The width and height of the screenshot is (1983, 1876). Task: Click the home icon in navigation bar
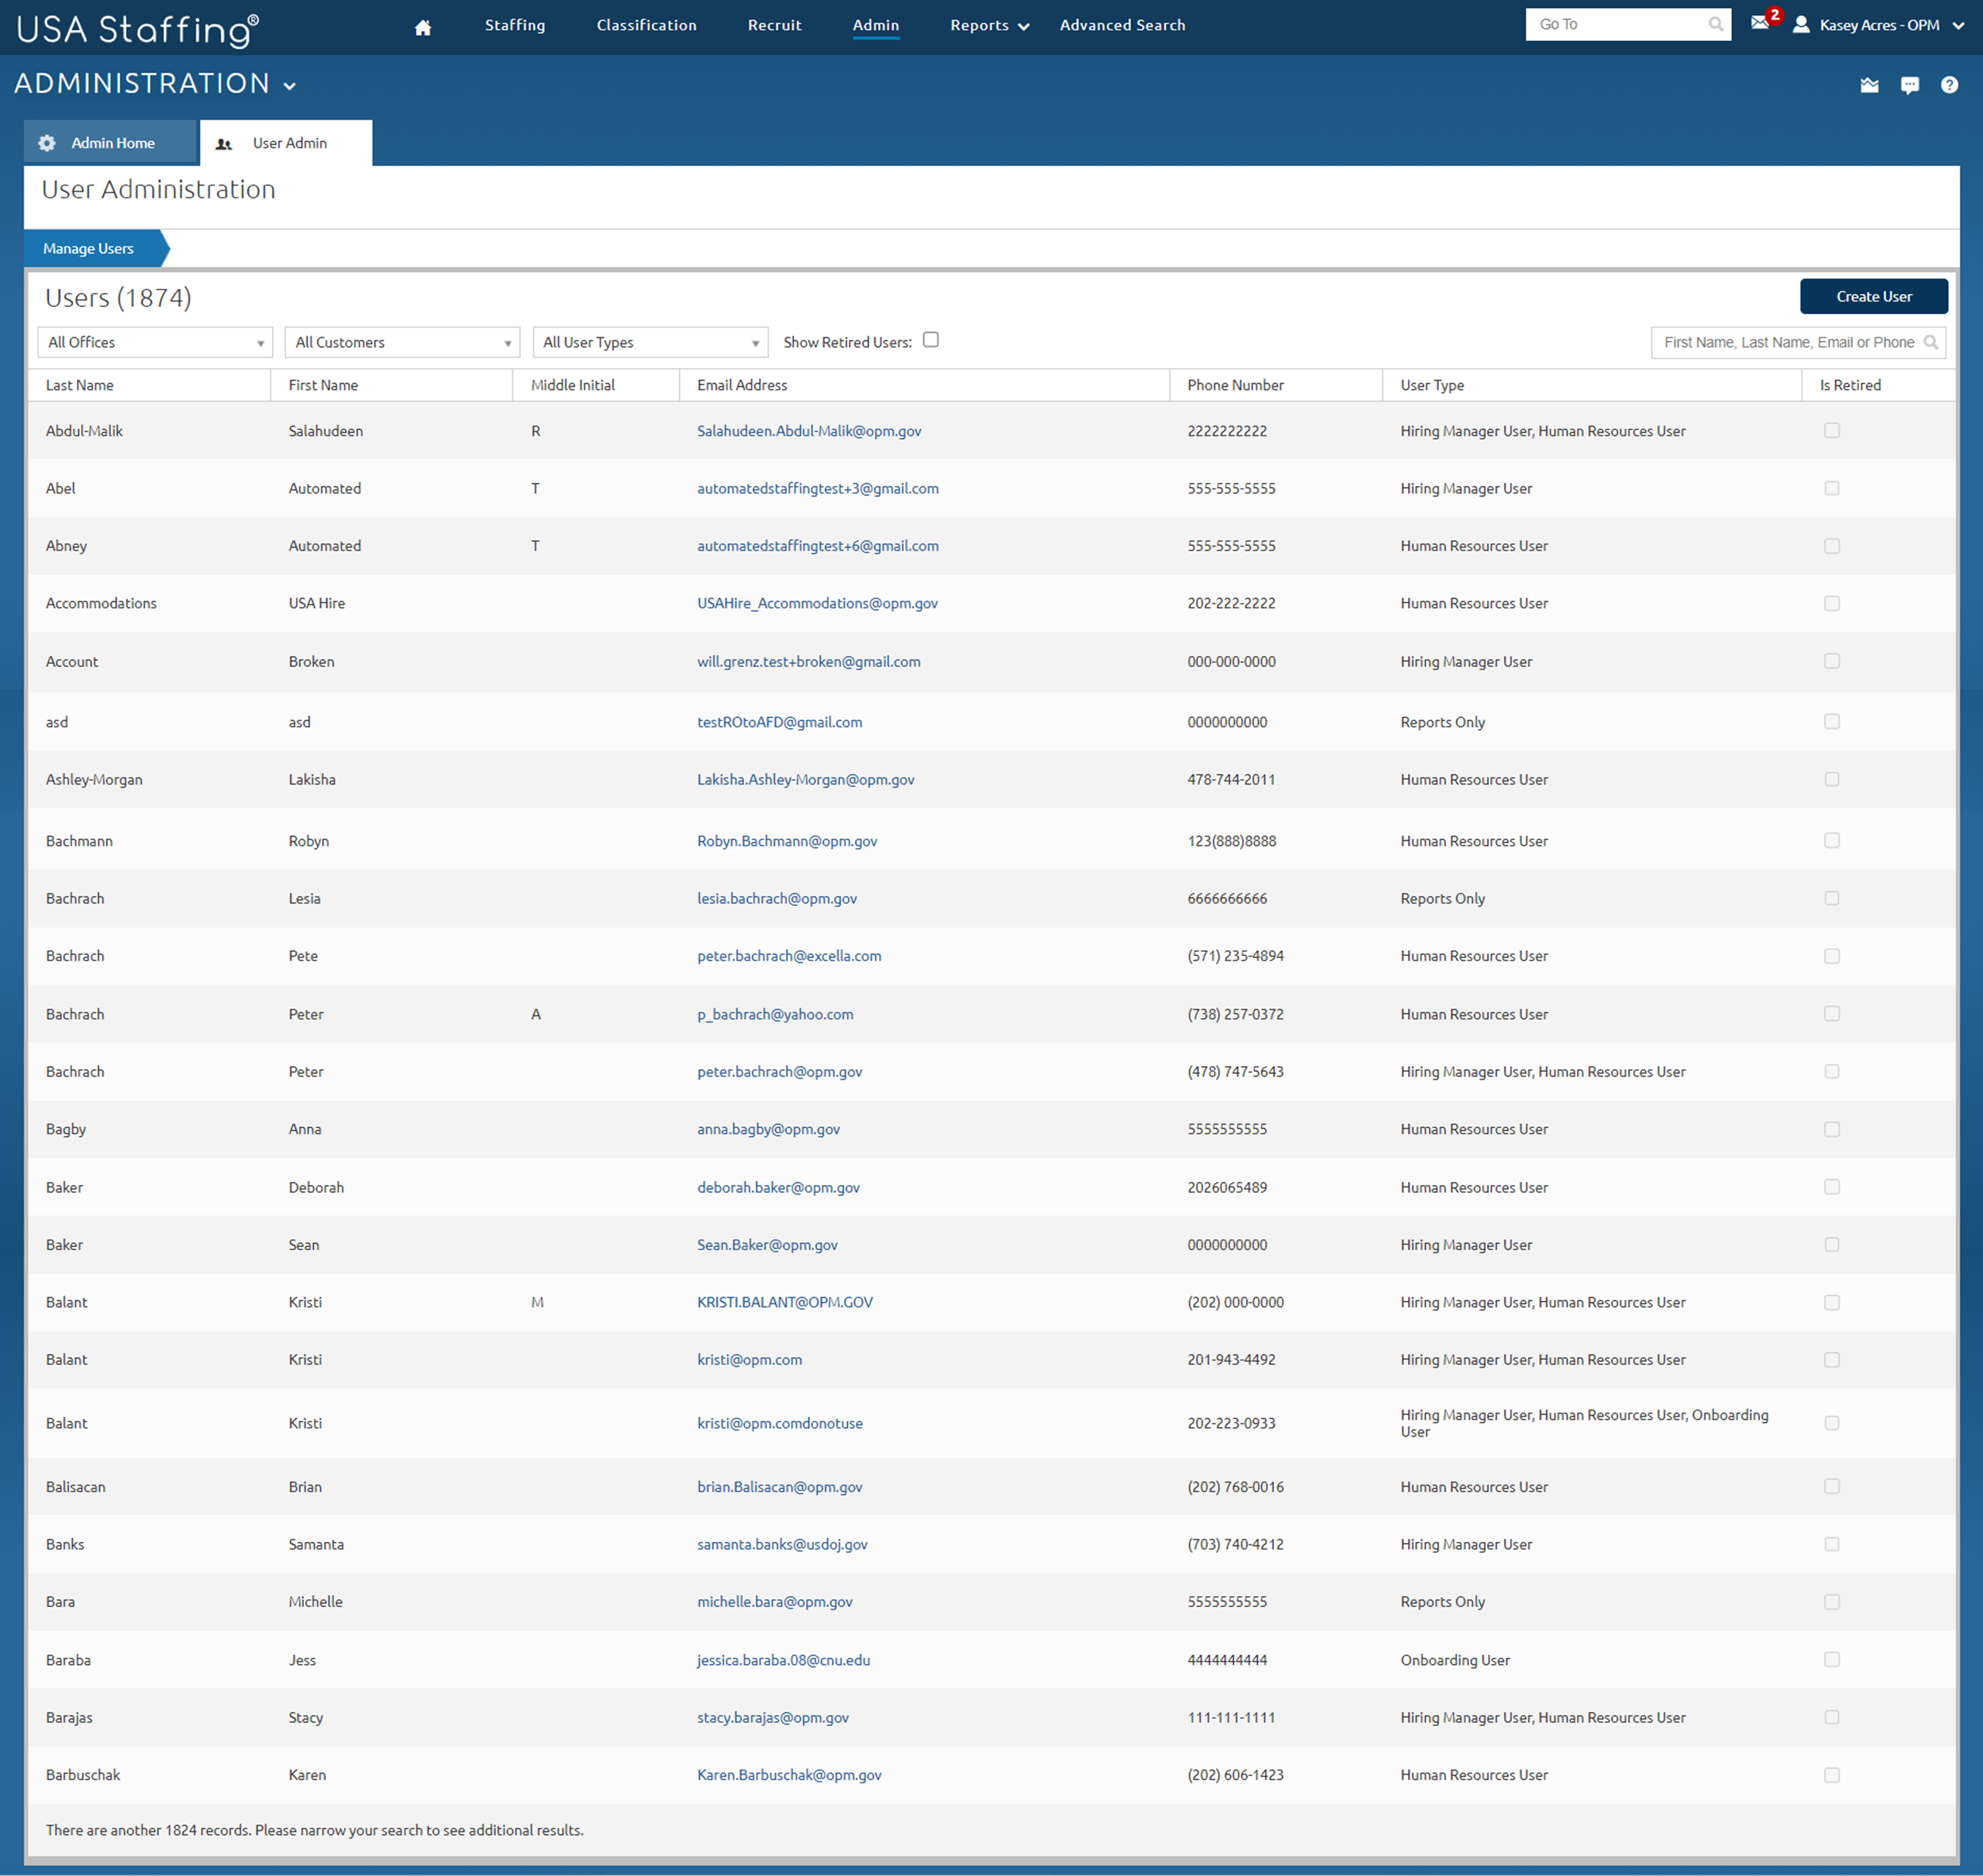coord(422,26)
